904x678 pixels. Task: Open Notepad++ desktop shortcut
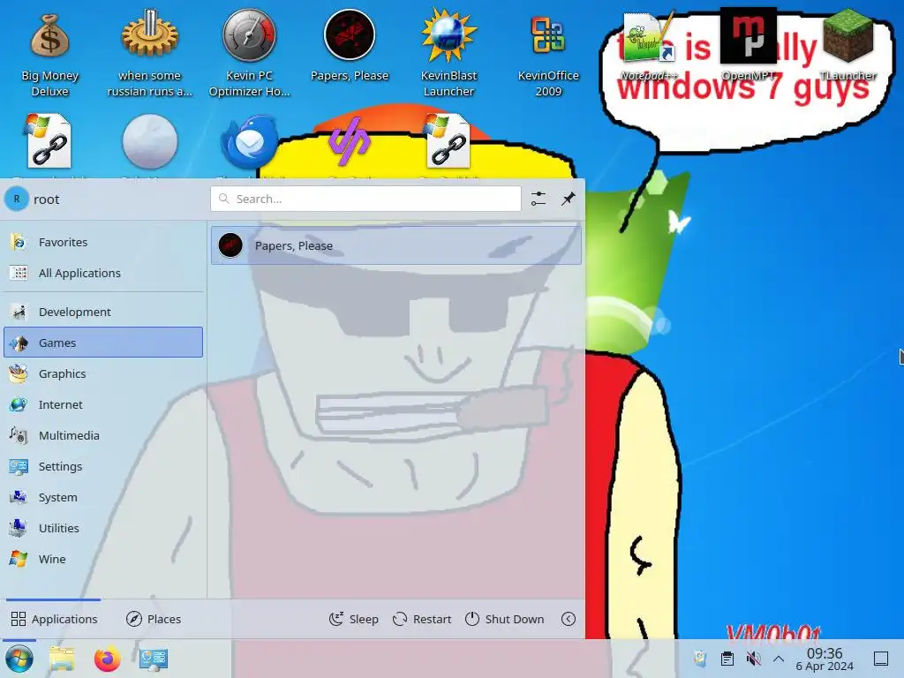click(648, 38)
